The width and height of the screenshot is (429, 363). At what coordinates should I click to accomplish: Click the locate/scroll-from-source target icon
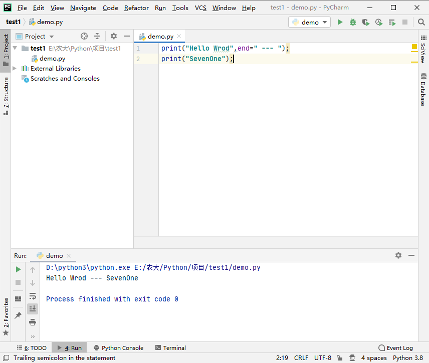click(84, 36)
